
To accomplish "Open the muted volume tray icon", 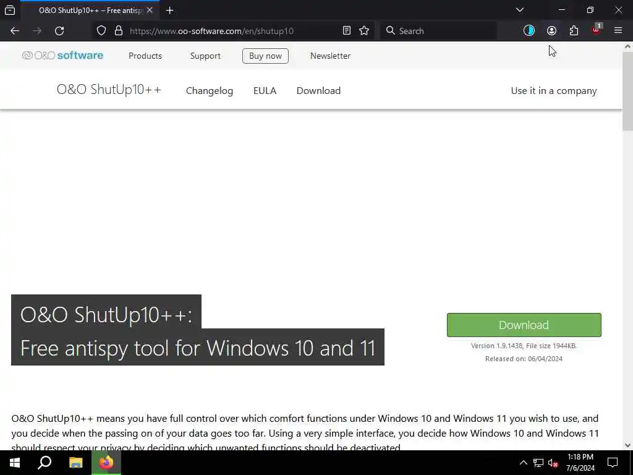I will tap(553, 463).
